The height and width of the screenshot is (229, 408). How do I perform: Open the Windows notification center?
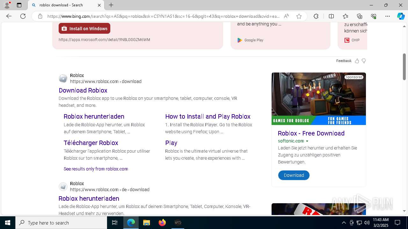click(x=397, y=223)
